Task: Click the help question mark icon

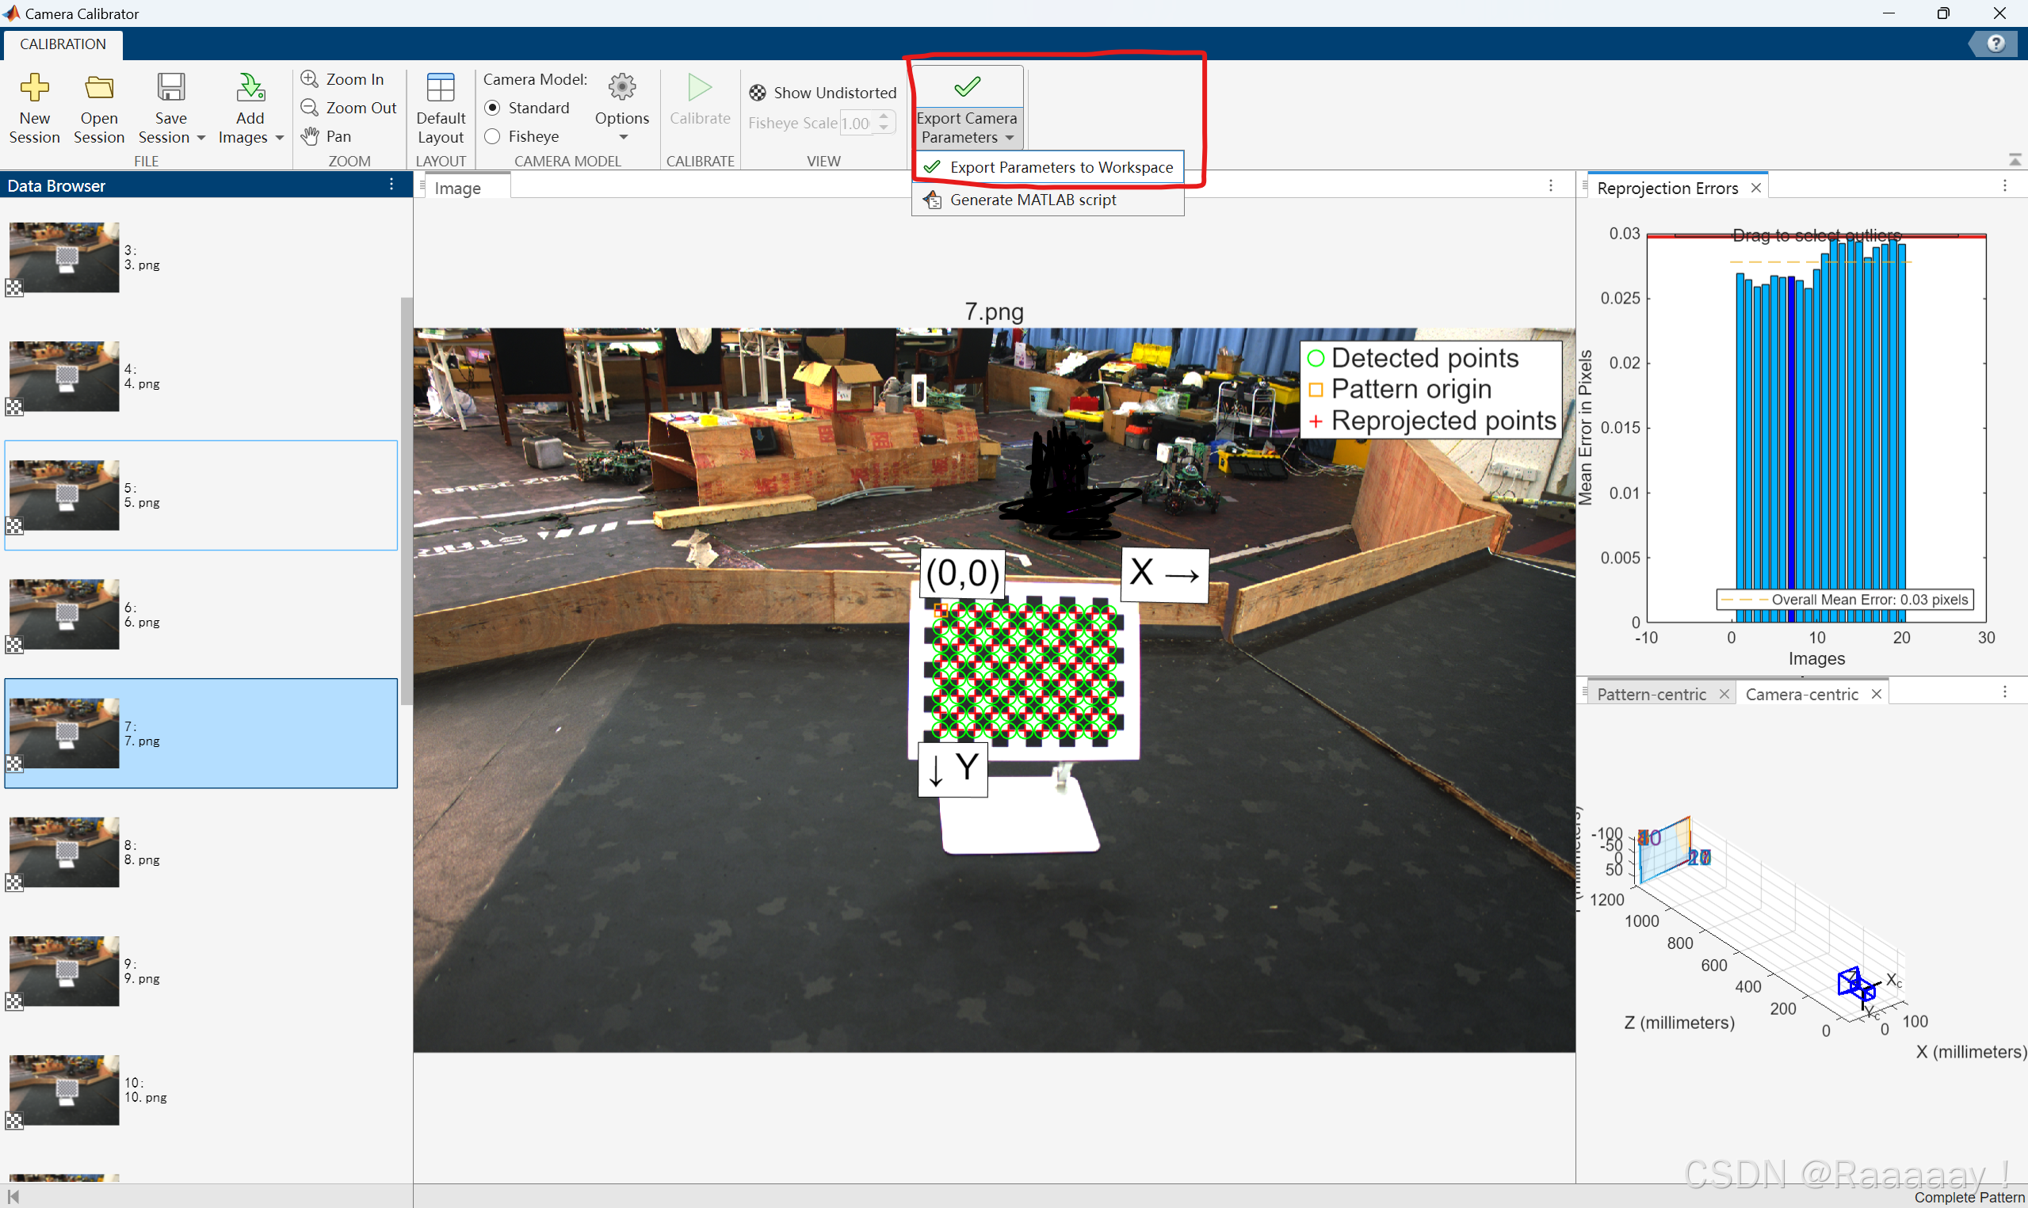Action: (1995, 44)
